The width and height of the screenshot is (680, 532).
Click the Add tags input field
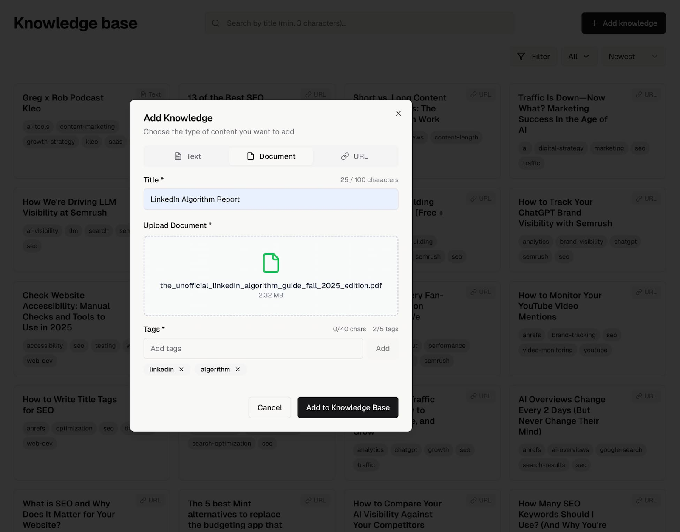[x=253, y=348]
